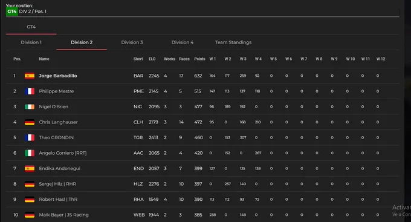Image resolution: width=411 pixels, height=222 pixels.
Task: Click Germany flag beside Chris Langhauser
Action: [30, 122]
